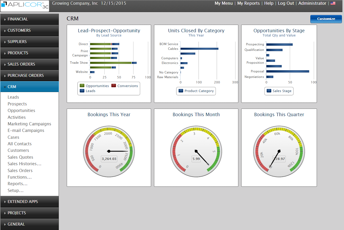Select Opportunities in the CRM submenu

click(21, 111)
